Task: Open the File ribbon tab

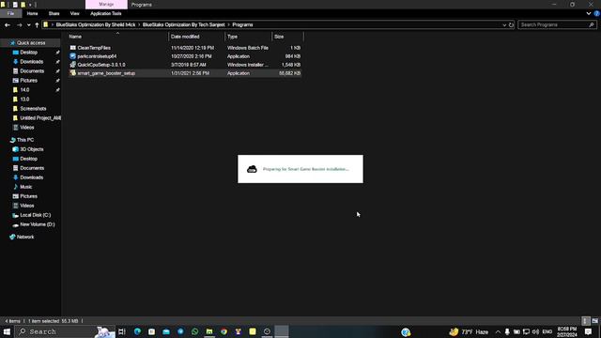Action: coord(10,13)
